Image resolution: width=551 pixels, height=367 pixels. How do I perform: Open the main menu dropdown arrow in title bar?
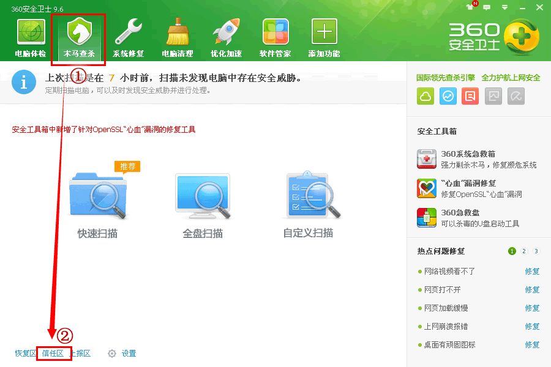coord(504,7)
